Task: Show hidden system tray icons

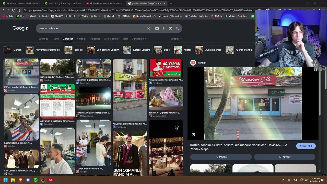Action: pos(283,180)
